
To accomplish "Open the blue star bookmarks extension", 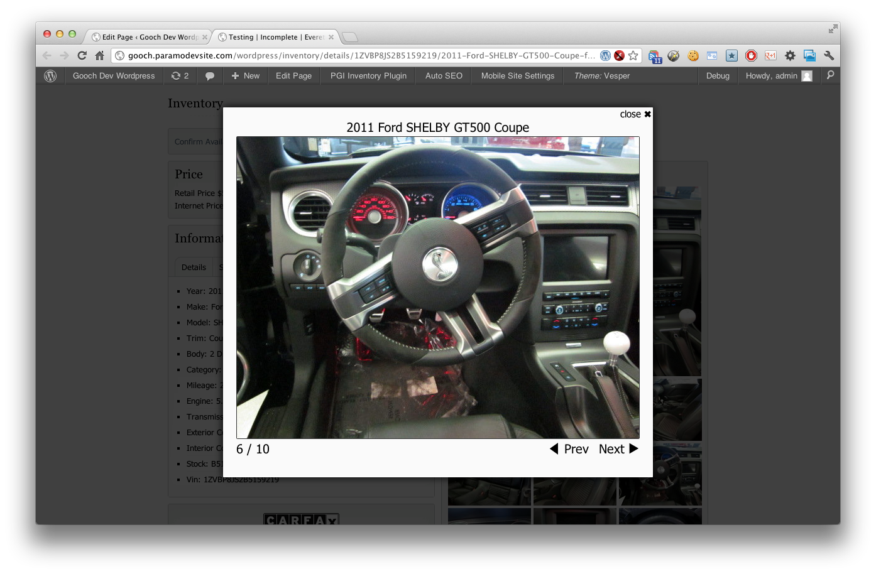I will [x=731, y=56].
